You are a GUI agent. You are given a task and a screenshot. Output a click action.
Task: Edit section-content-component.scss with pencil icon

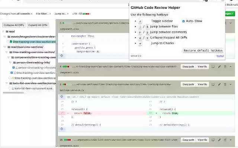point(219,67)
